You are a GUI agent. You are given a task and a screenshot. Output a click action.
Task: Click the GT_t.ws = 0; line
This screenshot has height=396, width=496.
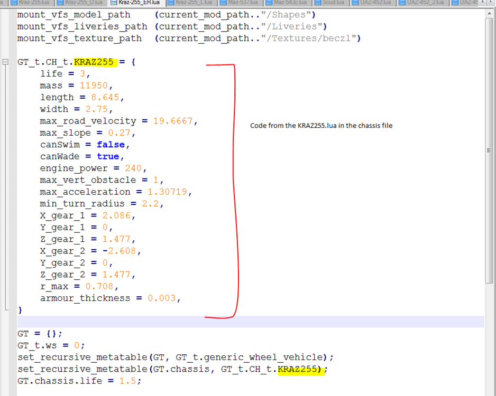point(51,345)
